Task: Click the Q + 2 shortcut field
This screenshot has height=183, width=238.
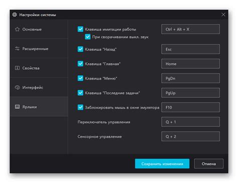Action: click(190, 136)
